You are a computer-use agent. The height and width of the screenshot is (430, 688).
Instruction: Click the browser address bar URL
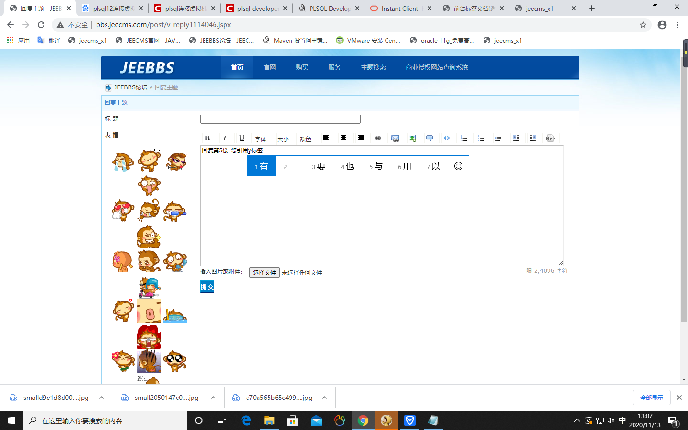(163, 25)
